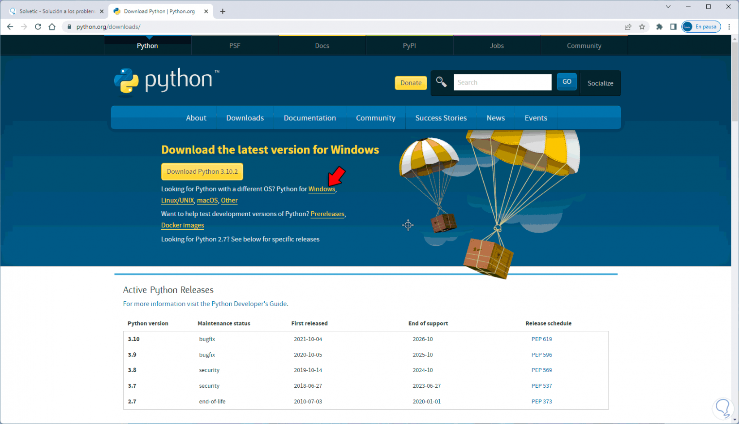The image size is (739, 424).
Task: Open the profile 'En pausa' button
Action: (701, 27)
